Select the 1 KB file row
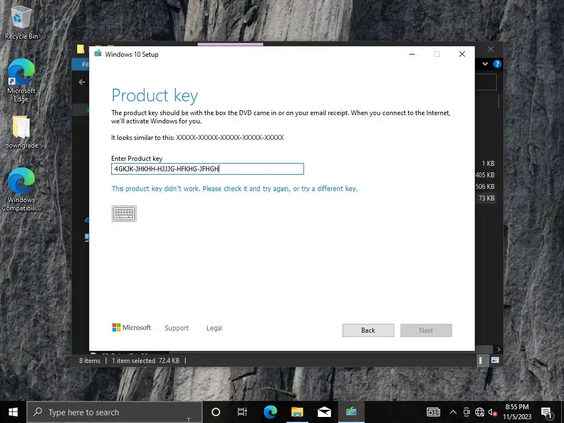 (488, 163)
